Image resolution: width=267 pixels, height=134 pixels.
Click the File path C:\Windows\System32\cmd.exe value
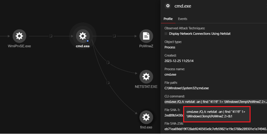pos(187,88)
